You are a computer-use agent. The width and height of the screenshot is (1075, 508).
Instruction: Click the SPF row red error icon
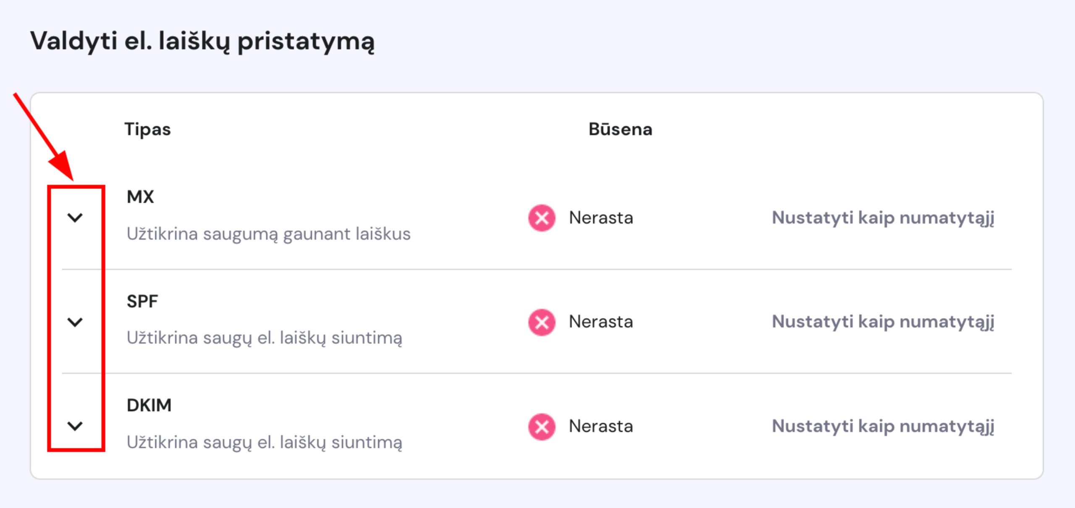(542, 322)
